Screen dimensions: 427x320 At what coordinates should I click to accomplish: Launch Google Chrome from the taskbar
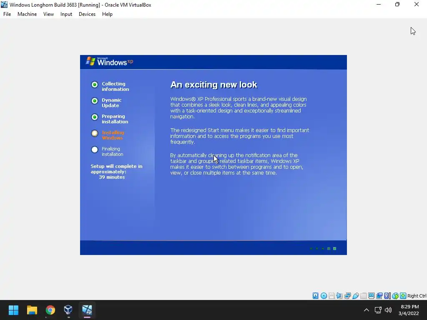click(x=50, y=310)
